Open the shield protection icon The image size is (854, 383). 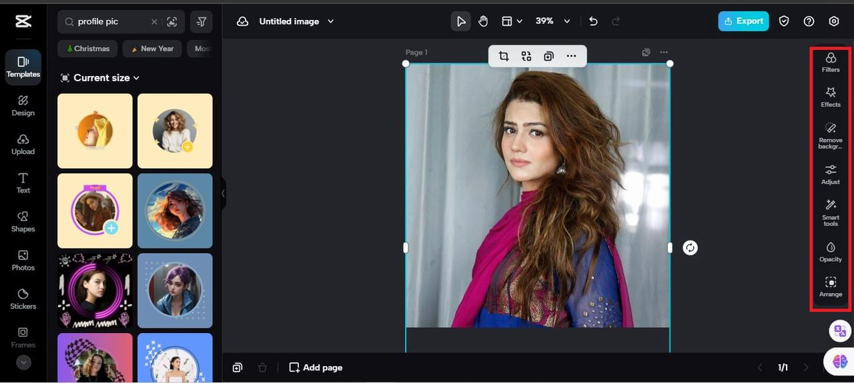pyautogui.click(x=784, y=21)
